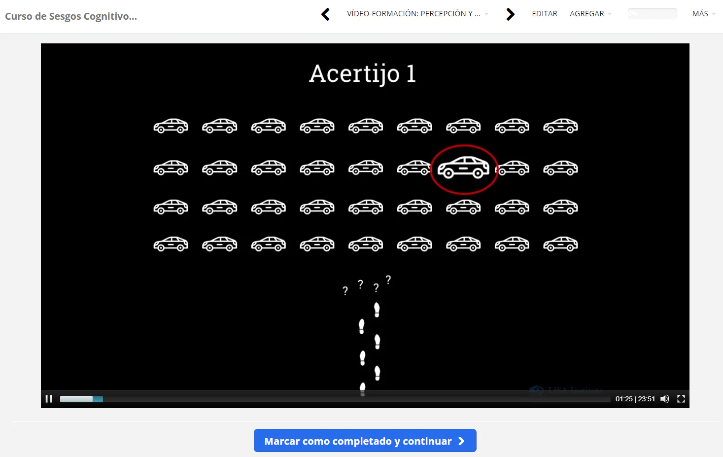Click the blurred field next to AGREGAR
The width and height of the screenshot is (723, 457).
[x=652, y=14]
